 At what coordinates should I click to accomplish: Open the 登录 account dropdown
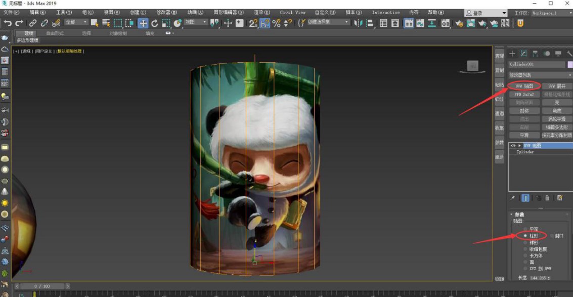[x=486, y=13]
